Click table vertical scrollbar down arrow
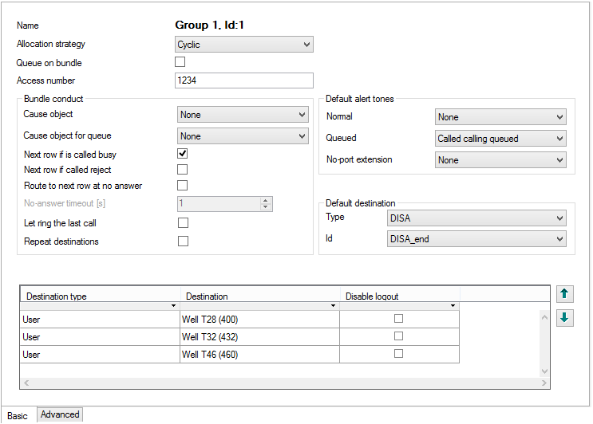Screen dimensions: 593x424 544,371
